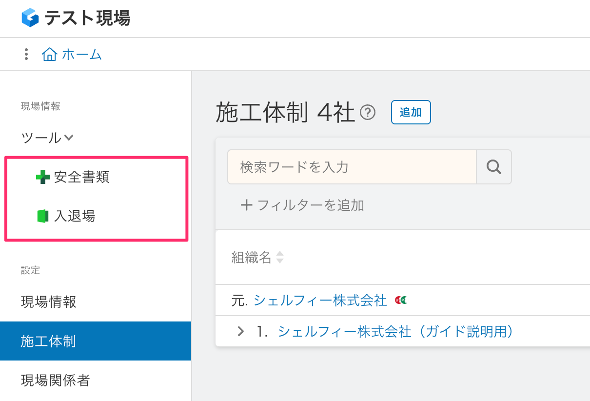
Task: Click the badge icon after 元. シェルフィー株式会社
Action: click(x=401, y=300)
